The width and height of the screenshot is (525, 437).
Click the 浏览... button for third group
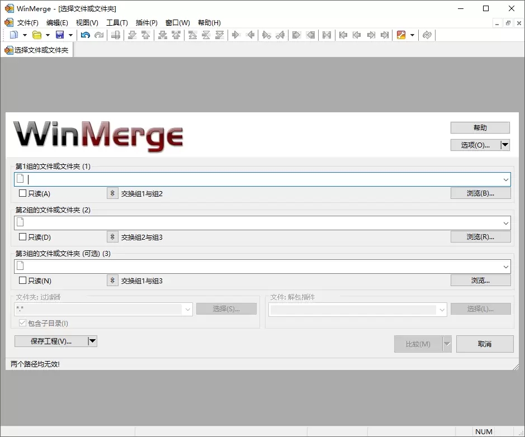[480, 280]
